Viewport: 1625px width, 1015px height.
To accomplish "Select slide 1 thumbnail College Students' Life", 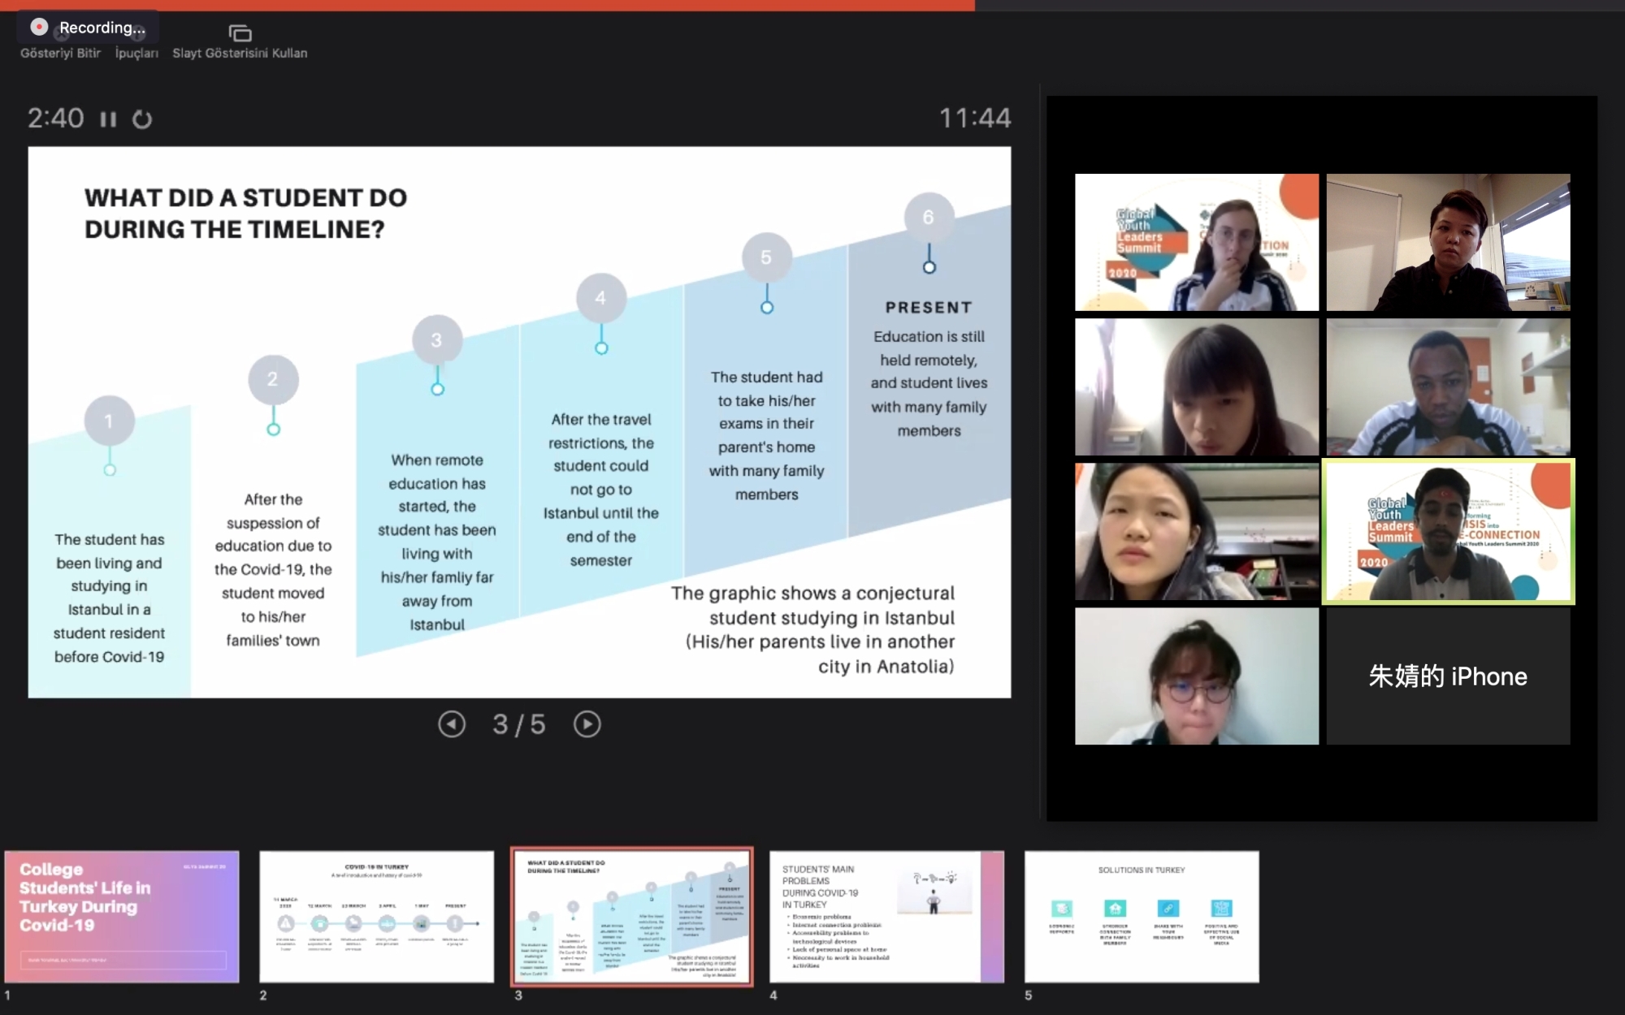I will click(122, 917).
